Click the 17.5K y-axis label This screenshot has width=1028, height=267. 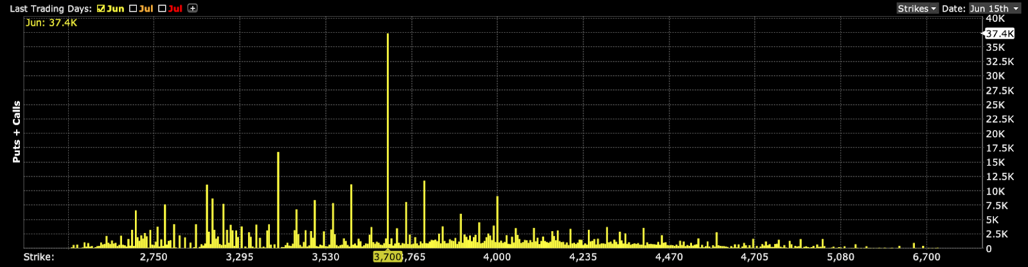1000,148
